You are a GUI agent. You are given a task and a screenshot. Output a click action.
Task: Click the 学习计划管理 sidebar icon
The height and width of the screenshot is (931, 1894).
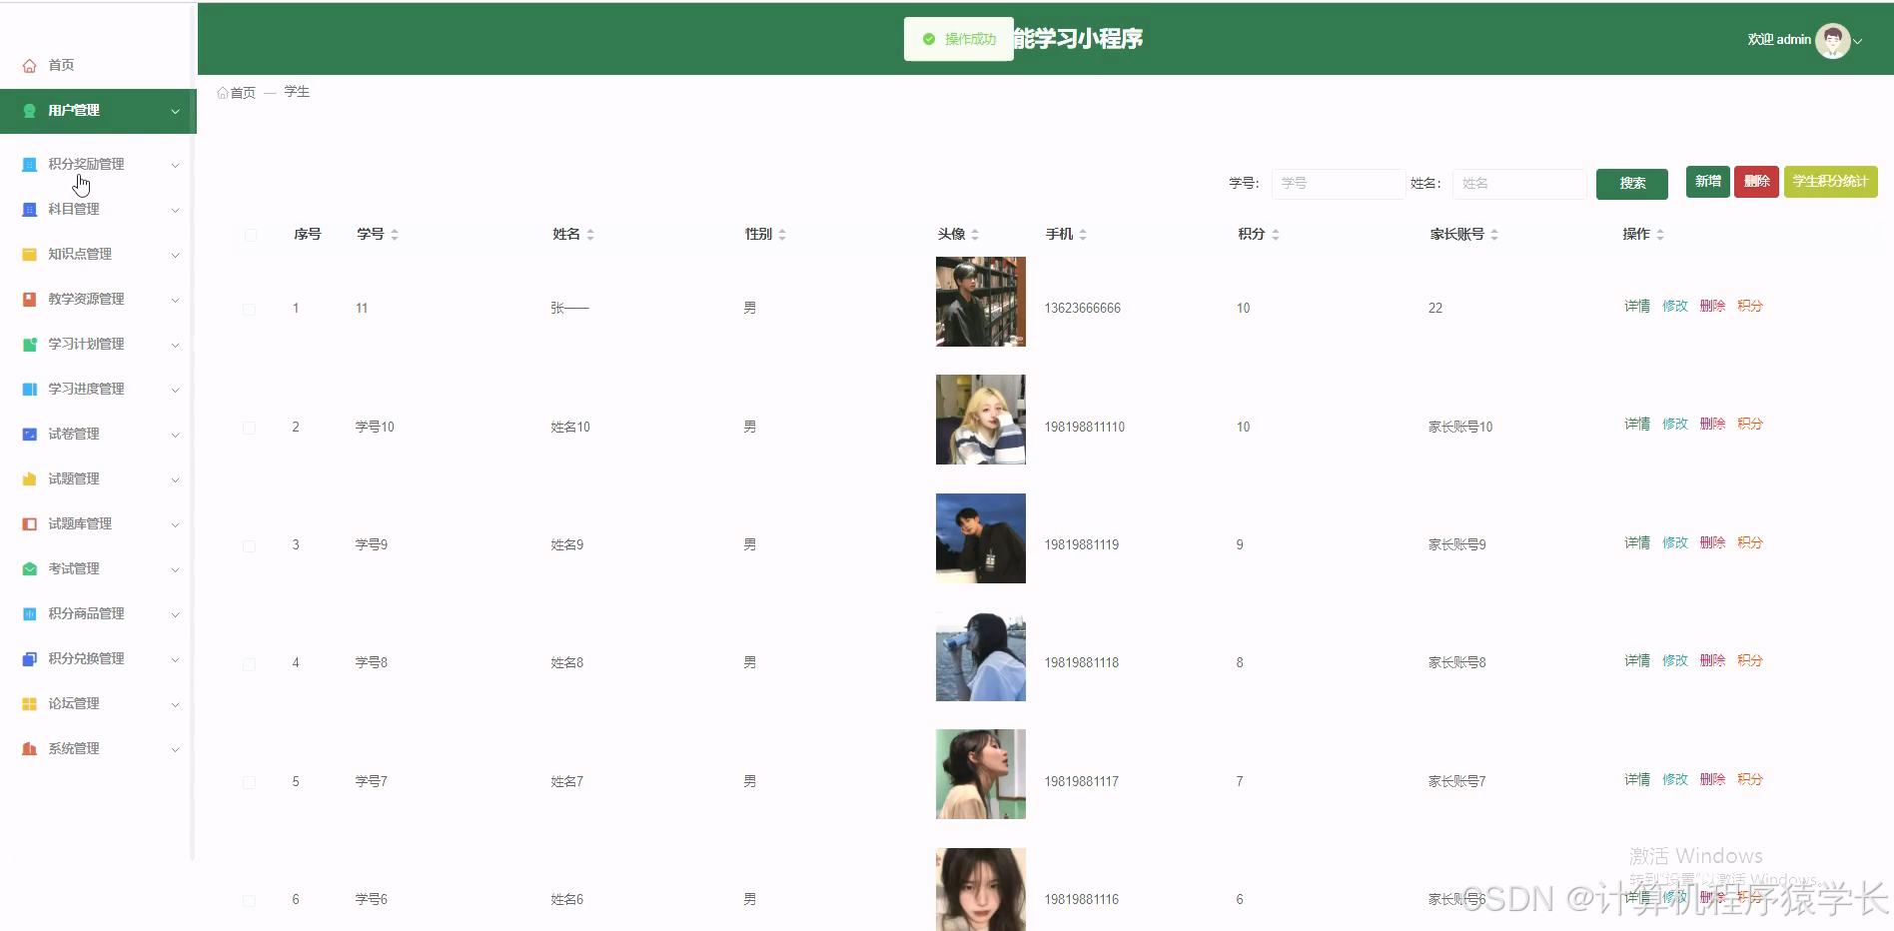click(x=30, y=344)
